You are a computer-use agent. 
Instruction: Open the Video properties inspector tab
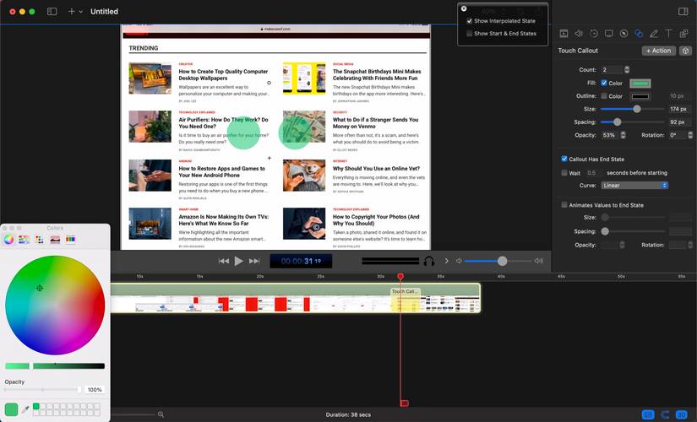click(x=564, y=33)
